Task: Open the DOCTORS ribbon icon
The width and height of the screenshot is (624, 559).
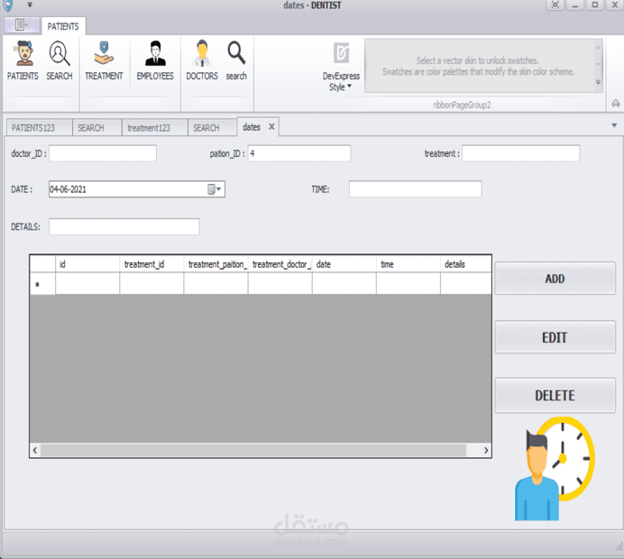Action: [x=202, y=60]
